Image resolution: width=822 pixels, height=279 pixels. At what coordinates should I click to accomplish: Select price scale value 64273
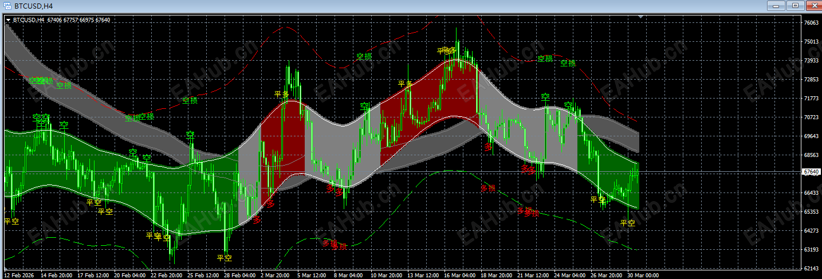click(811, 231)
